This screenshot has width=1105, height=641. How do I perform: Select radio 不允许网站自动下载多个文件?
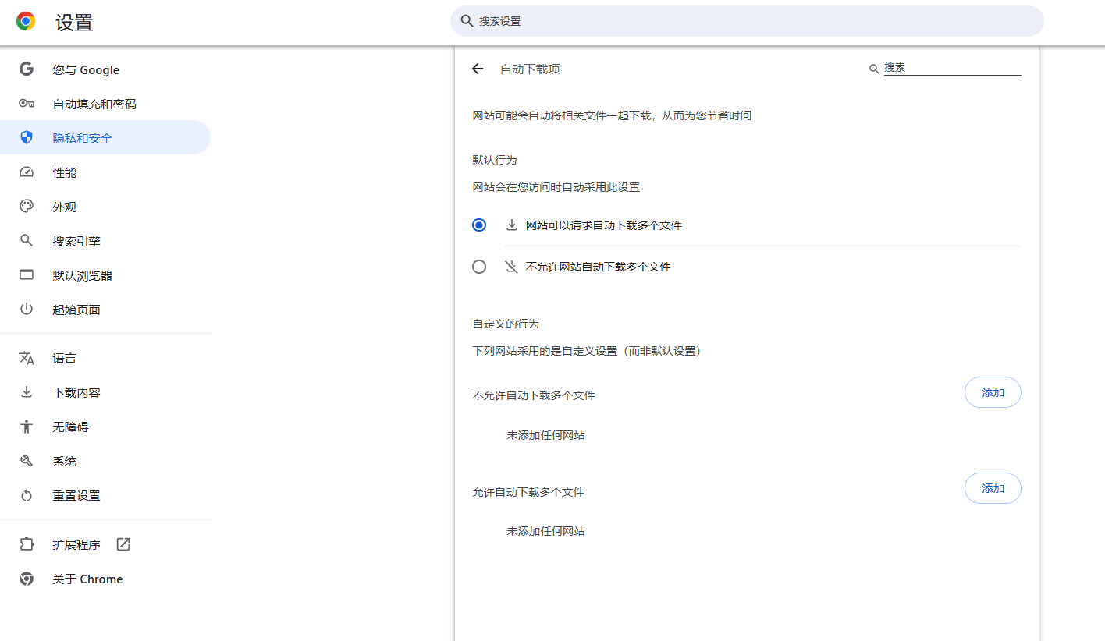point(479,267)
